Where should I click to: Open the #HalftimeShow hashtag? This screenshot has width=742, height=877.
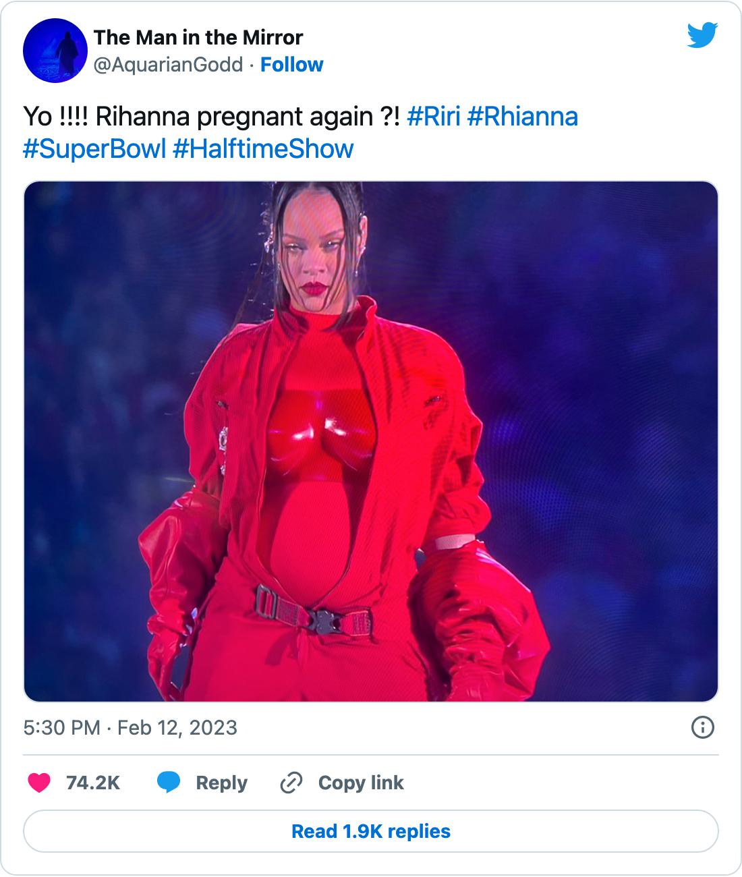tap(263, 148)
